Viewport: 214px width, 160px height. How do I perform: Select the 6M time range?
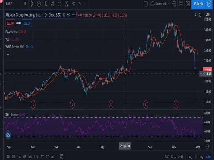pyautogui.click(x=30, y=157)
